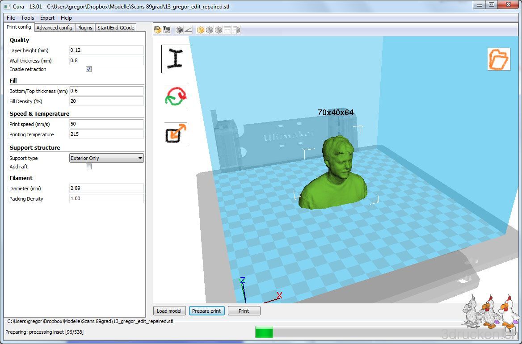Click the Bottom/Top thickness input field

[106, 91]
